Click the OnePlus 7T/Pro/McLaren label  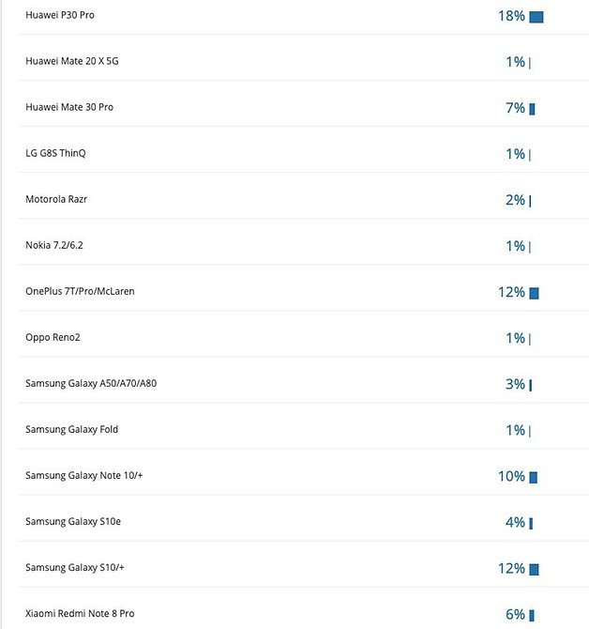tap(80, 291)
